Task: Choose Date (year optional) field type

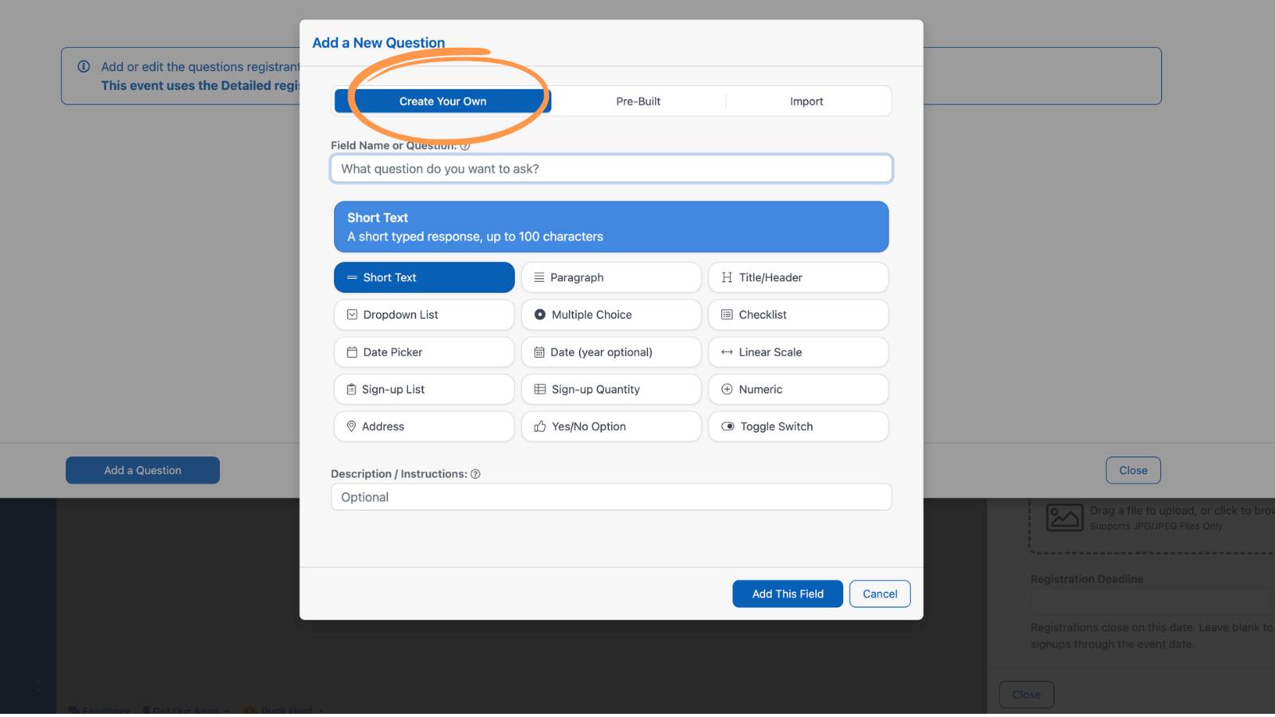Action: click(x=611, y=352)
